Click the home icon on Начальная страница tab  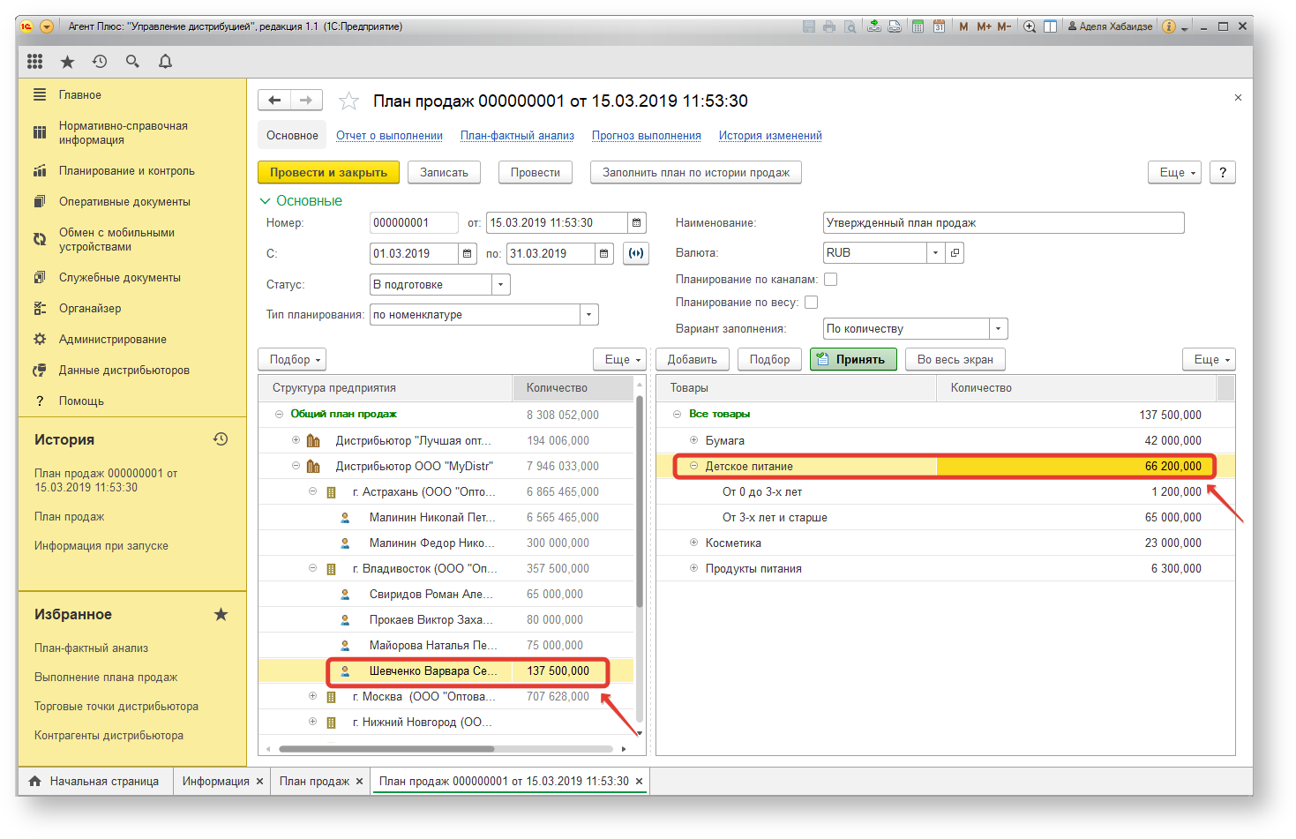click(x=35, y=781)
